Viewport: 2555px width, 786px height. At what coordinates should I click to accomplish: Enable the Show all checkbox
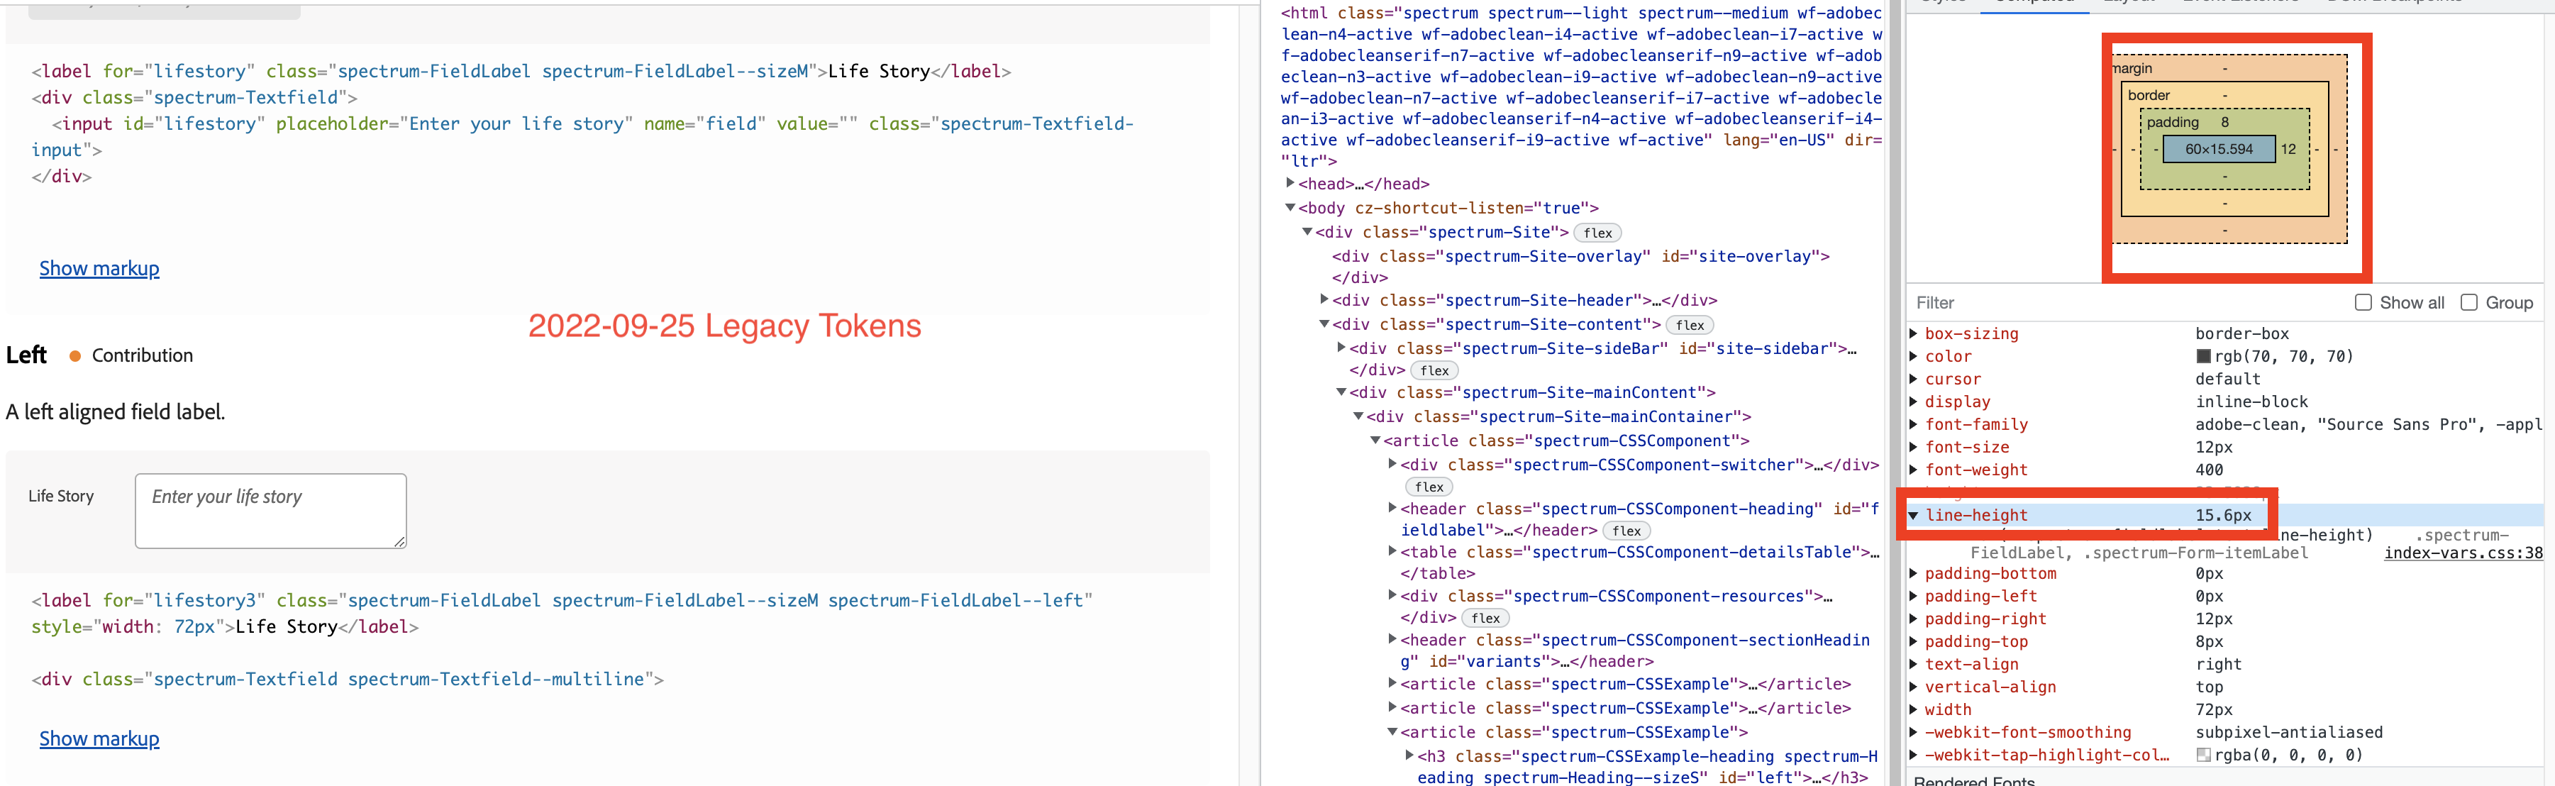coord(2363,303)
